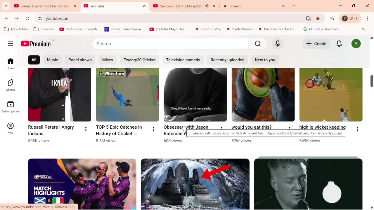
Task: Close the Bronson tab
Action: point(283,6)
